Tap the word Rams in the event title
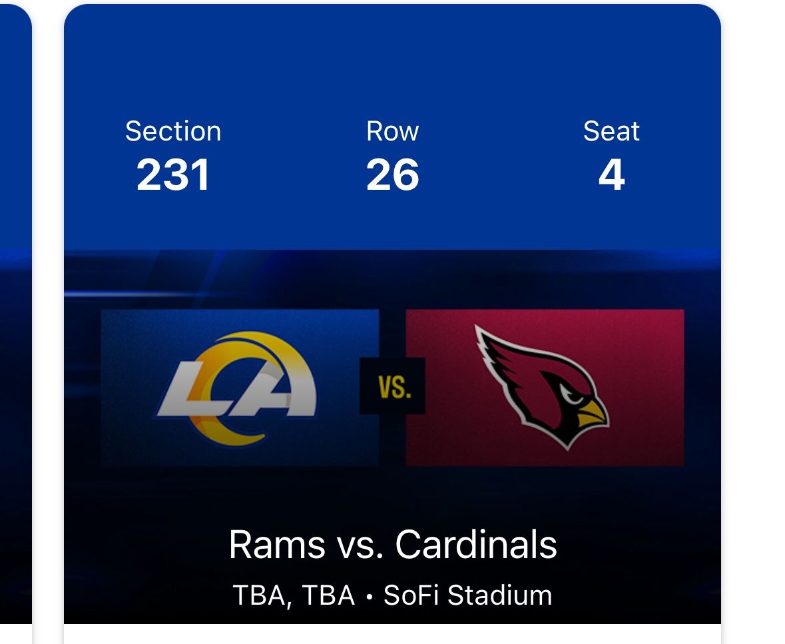This screenshot has height=644, width=785. (277, 545)
